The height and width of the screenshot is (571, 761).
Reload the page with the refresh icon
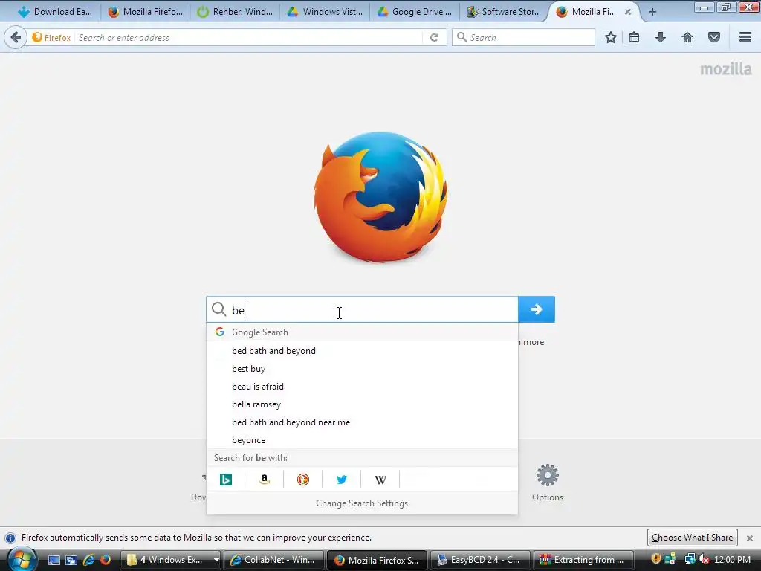tap(434, 37)
